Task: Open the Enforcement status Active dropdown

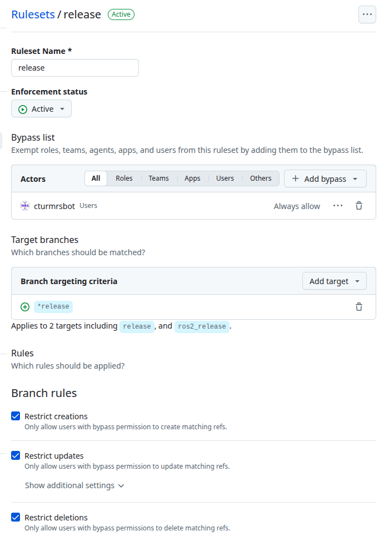Action: 41,108
